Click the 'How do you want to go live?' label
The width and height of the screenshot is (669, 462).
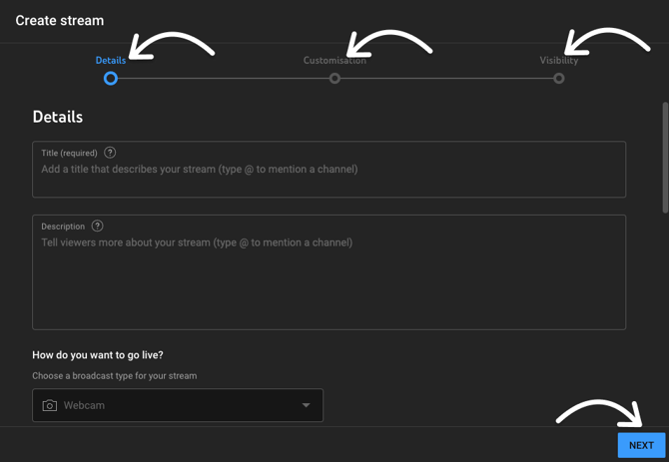[x=98, y=355]
